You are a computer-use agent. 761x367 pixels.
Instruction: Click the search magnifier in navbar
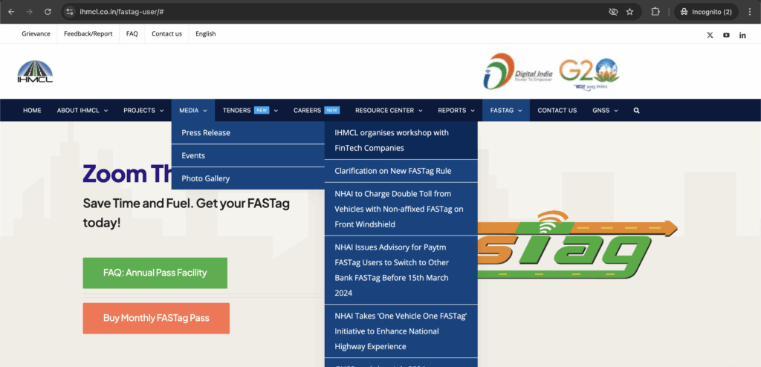pos(636,111)
